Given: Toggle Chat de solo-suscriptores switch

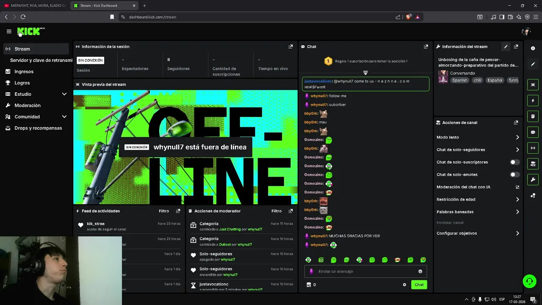Looking at the screenshot, I should point(514,162).
